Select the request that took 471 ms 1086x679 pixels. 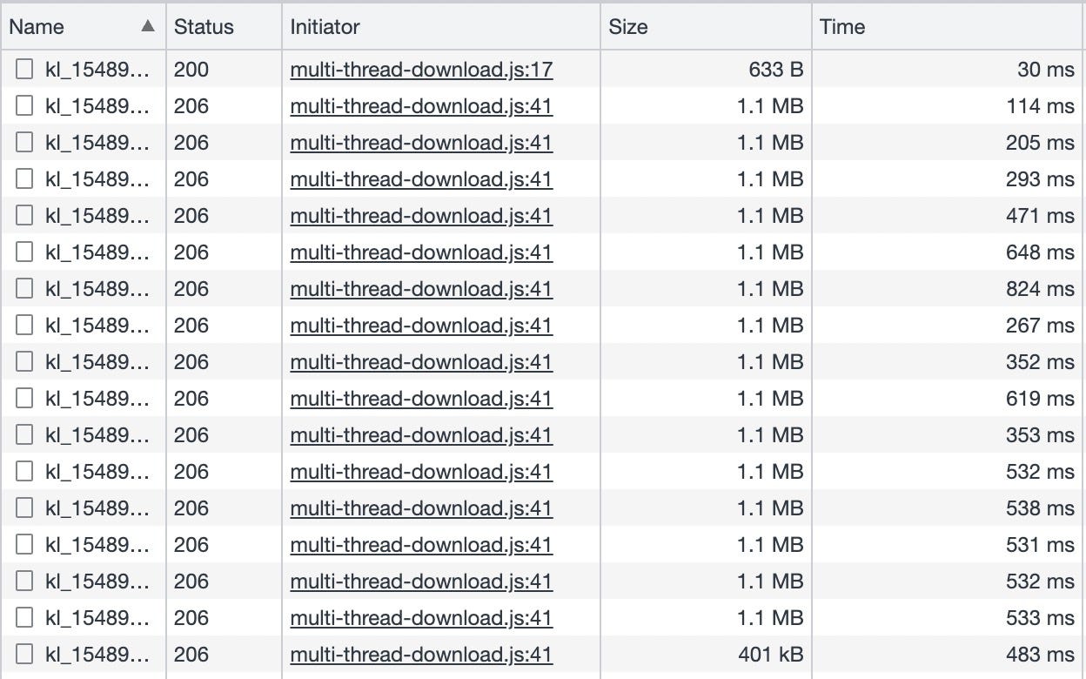pyautogui.click(x=522, y=215)
